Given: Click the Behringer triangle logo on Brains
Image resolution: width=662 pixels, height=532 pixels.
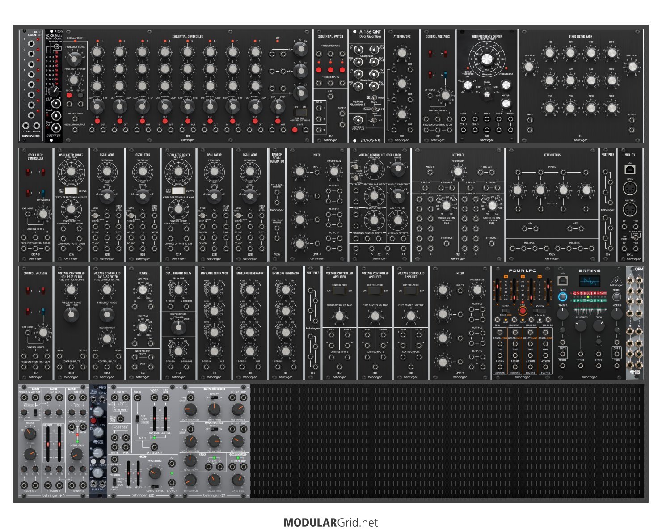Looking at the screenshot, I should coord(616,281).
